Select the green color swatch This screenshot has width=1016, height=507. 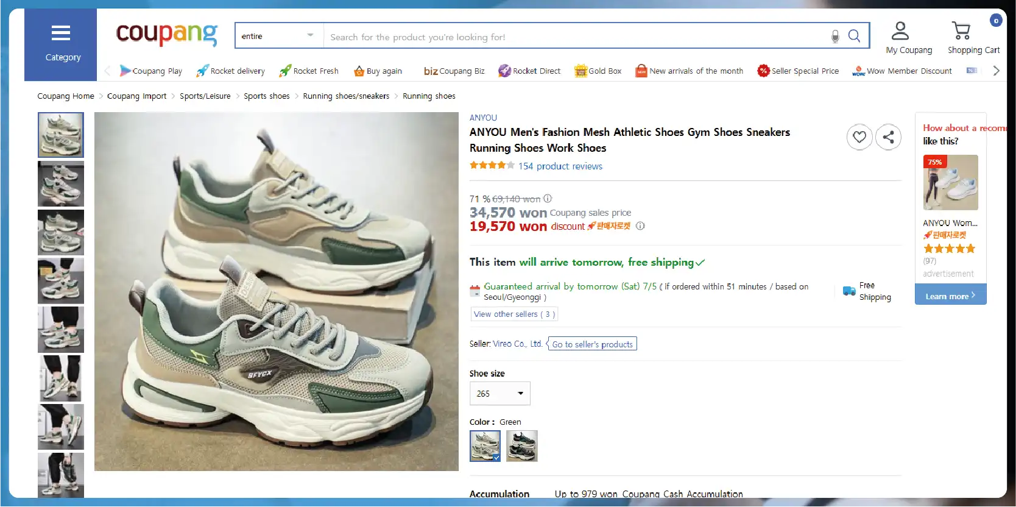pyautogui.click(x=485, y=445)
